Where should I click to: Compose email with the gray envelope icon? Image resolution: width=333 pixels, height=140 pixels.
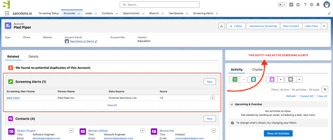click(290, 79)
